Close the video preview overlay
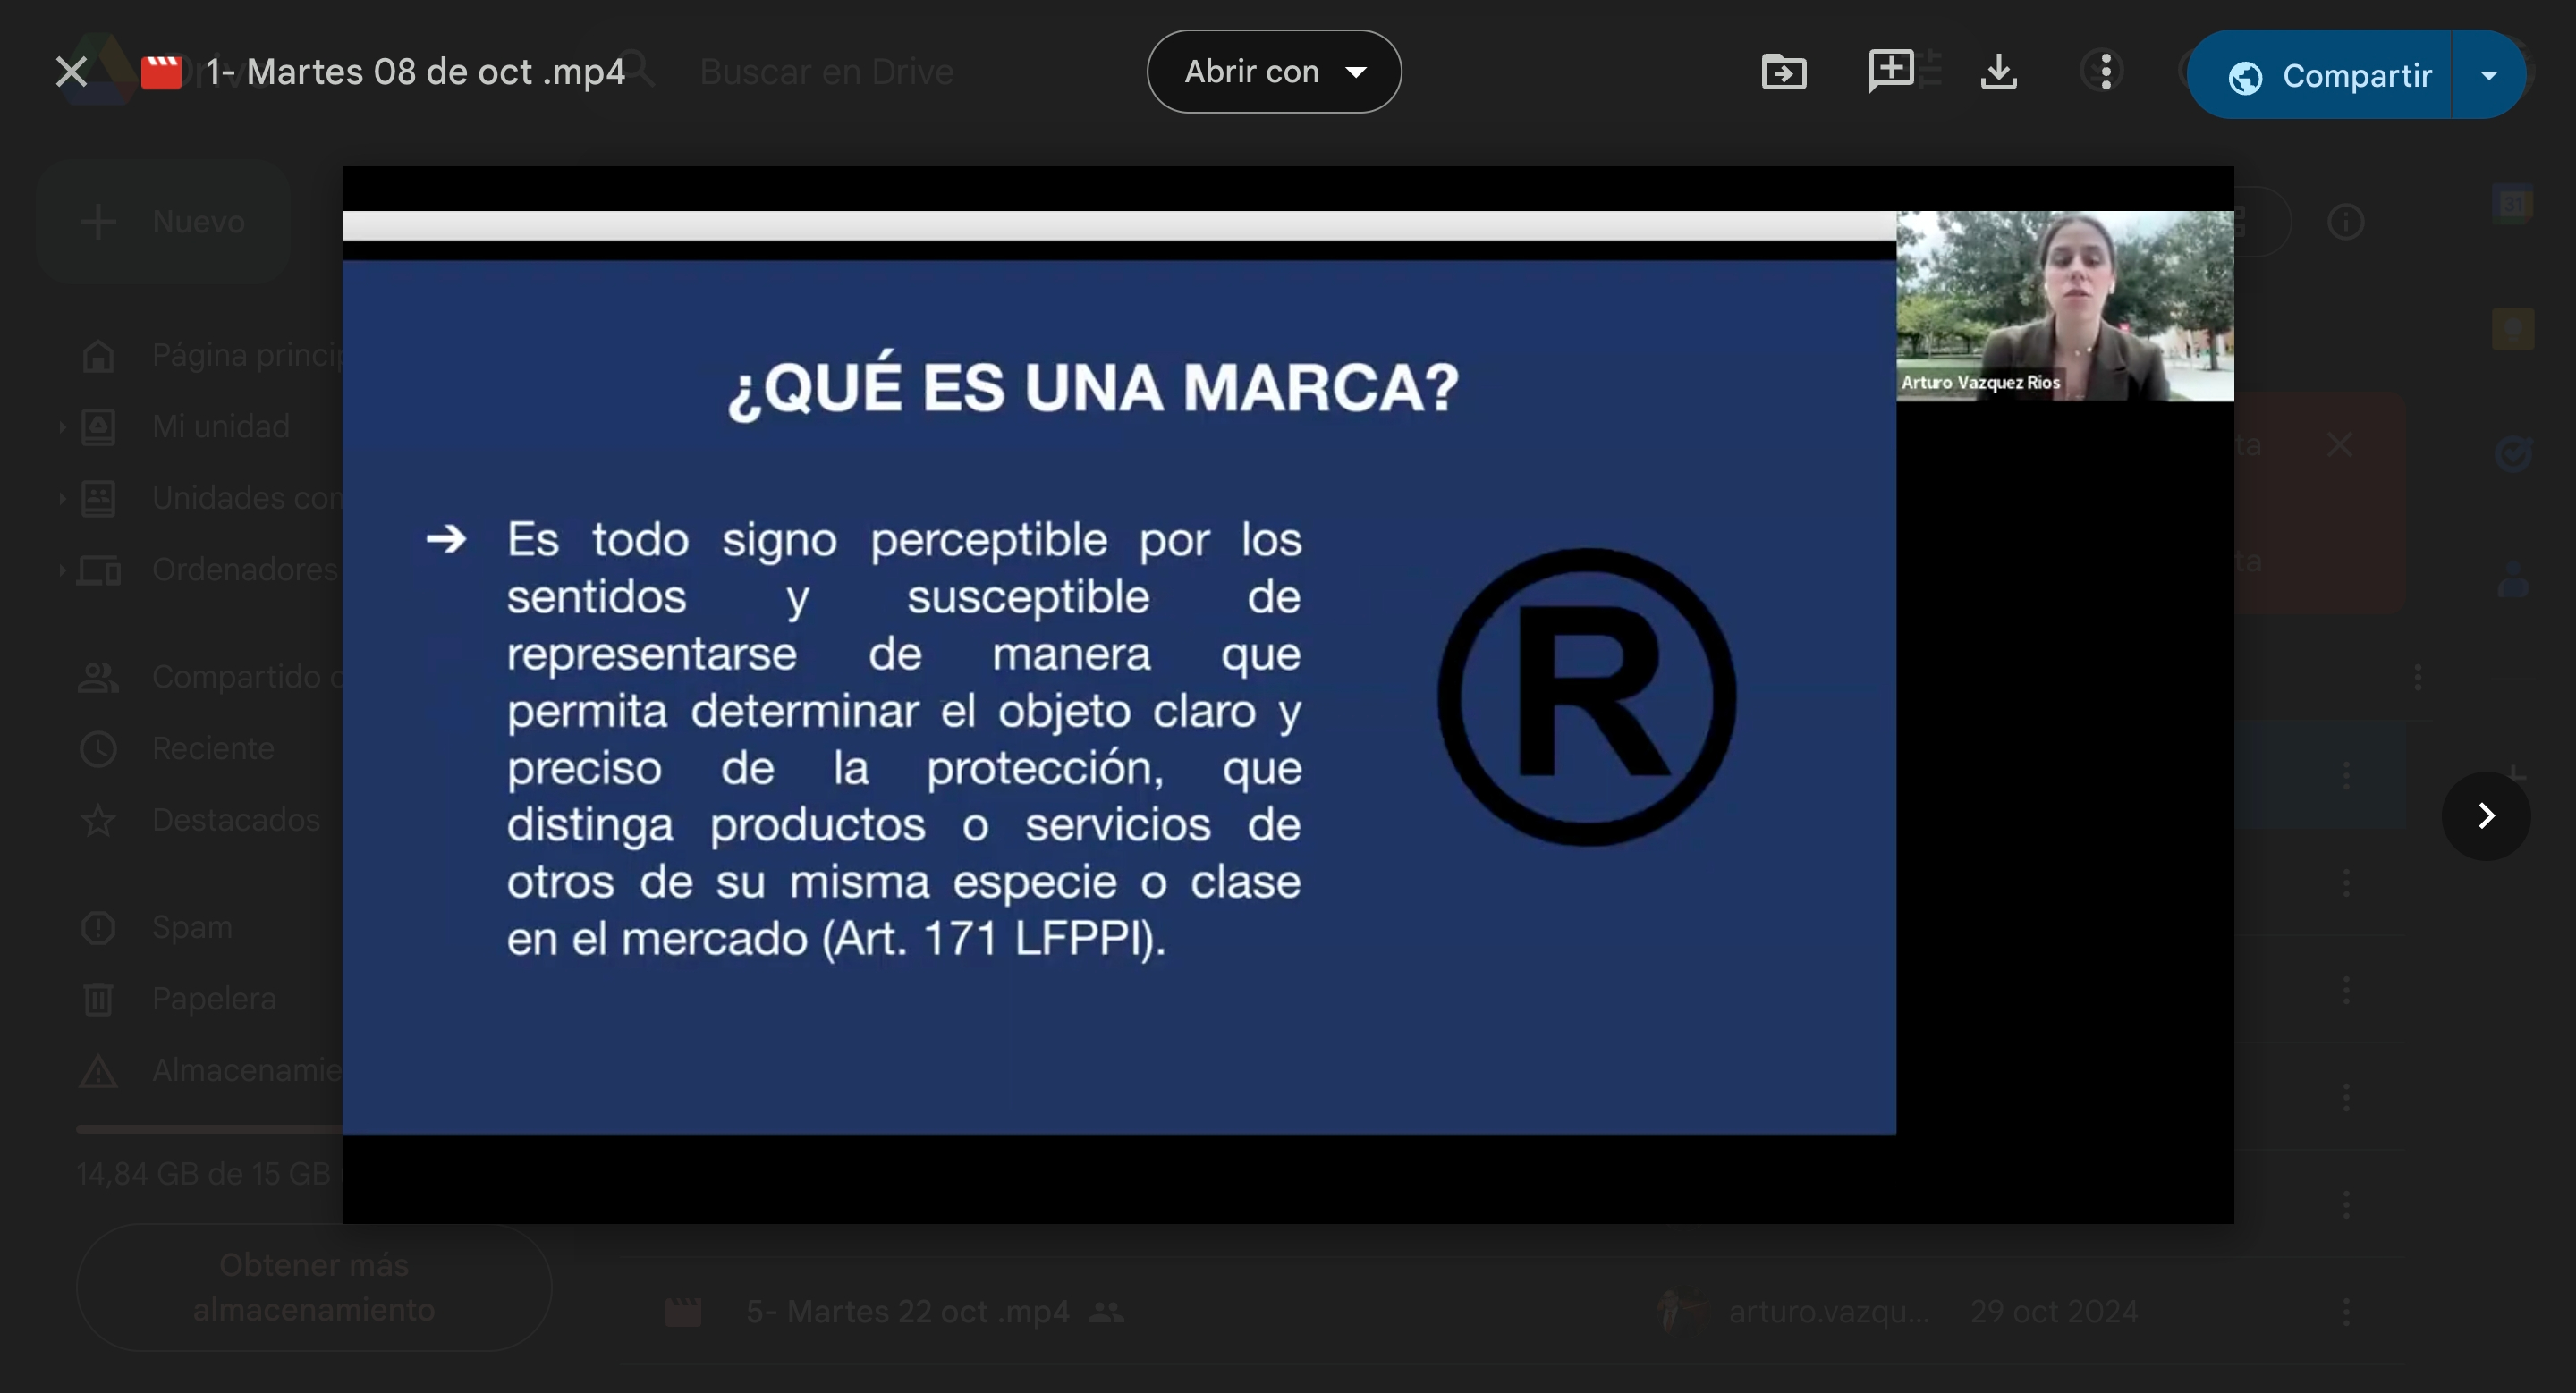Image resolution: width=2576 pixels, height=1393 pixels. pyautogui.click(x=71, y=72)
